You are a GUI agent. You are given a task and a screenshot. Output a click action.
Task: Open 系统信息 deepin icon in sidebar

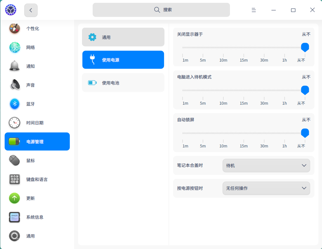(14, 217)
